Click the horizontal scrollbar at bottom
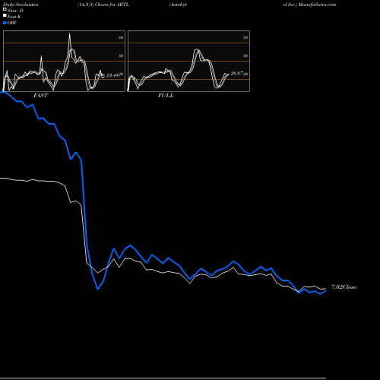The image size is (380, 380). pyautogui.click(x=163, y=378)
